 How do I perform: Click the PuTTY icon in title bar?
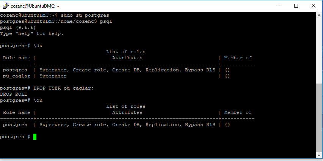click(x=6, y=6)
